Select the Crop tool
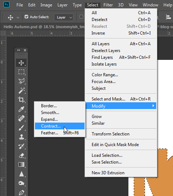This screenshot has width=173, height=196. (x=21, y=100)
